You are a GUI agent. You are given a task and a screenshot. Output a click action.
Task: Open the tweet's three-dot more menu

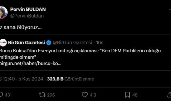click(x=170, y=10)
